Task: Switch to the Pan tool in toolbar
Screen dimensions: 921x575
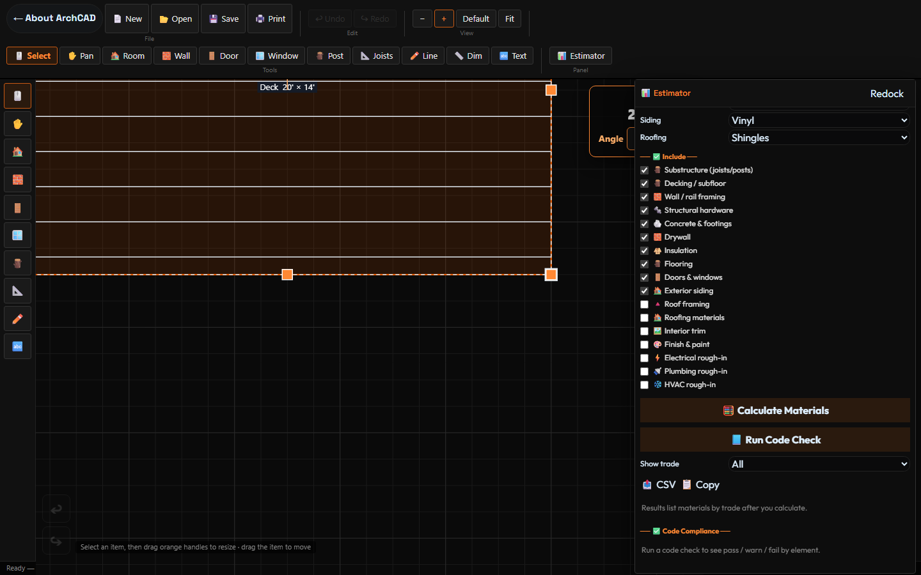Action: [81, 56]
